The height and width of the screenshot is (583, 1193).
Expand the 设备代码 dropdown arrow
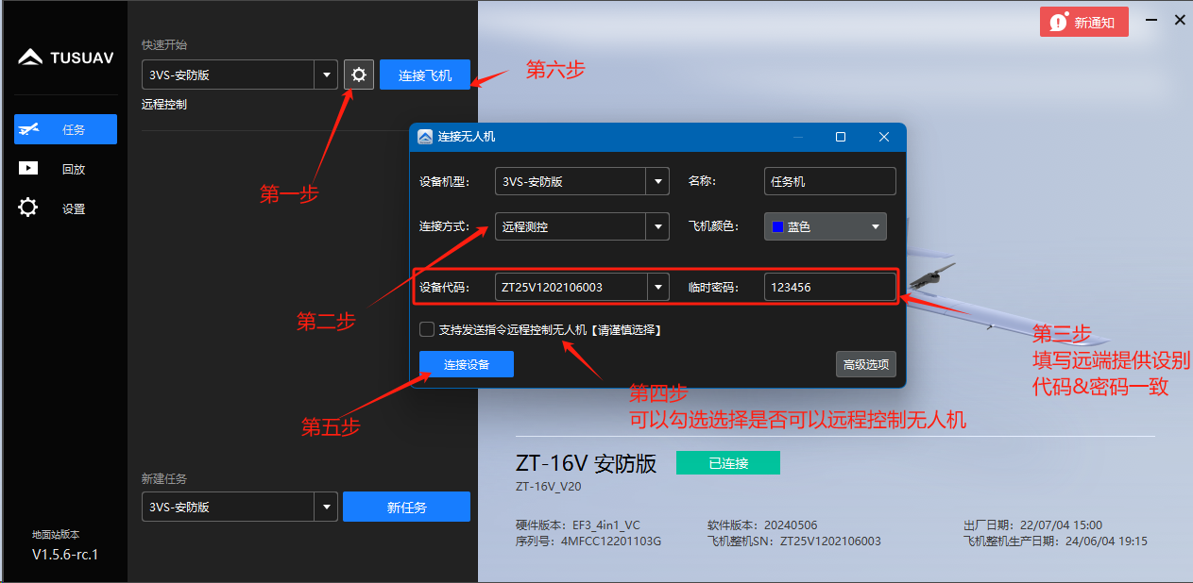coord(657,287)
